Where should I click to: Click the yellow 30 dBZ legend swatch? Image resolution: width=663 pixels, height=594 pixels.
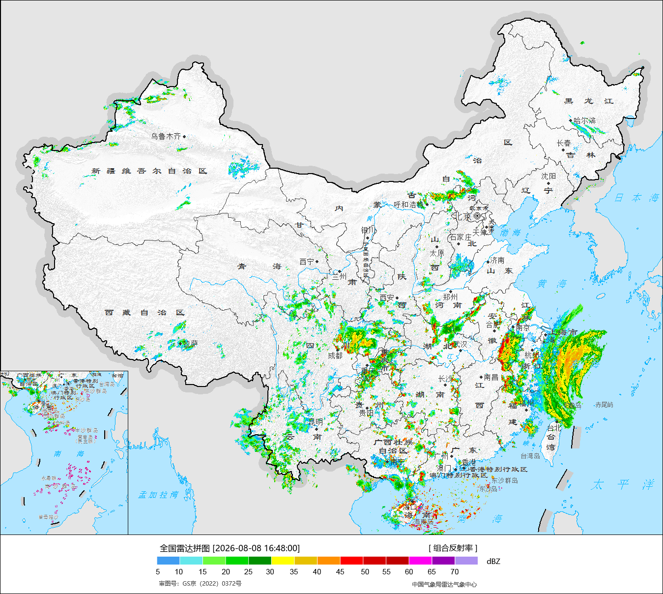click(283, 561)
